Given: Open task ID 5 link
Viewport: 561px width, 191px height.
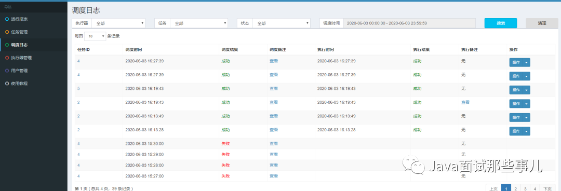Looking at the screenshot, I should tap(78, 88).
